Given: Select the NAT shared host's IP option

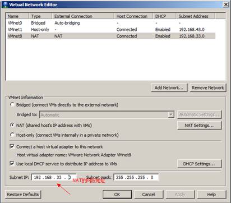Looking at the screenshot, I should coord(12,125).
